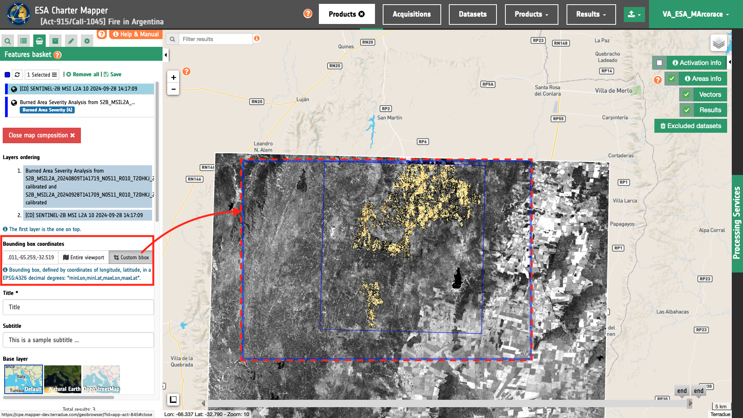Select the Entire viewport bbox option
The image size is (743, 418).
coord(84,257)
